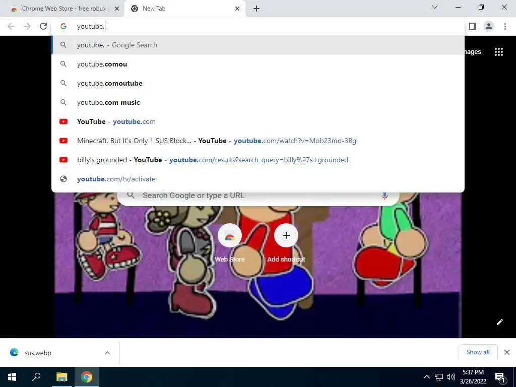Open the volume tray icon

pos(451,377)
